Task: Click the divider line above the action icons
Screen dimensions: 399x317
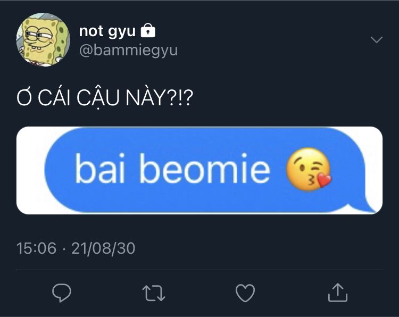Action: 199,270
